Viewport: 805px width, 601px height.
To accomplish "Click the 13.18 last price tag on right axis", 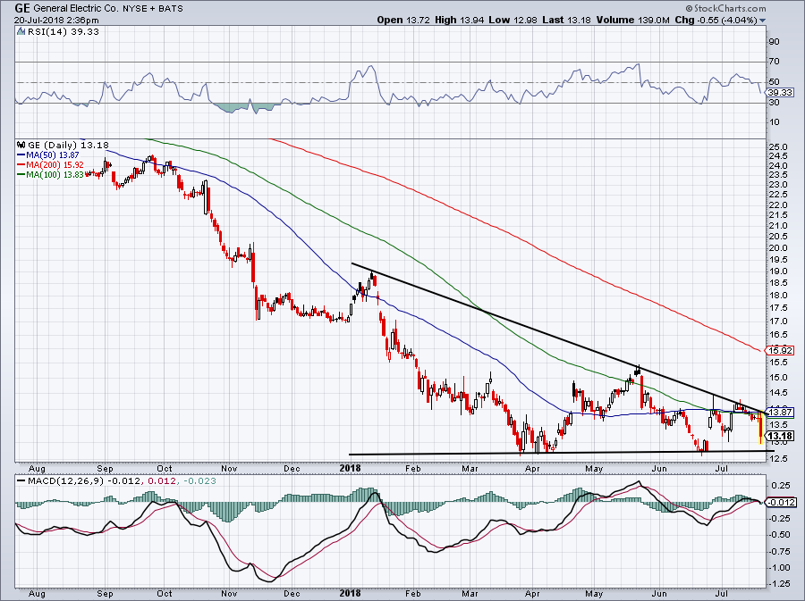I will click(780, 436).
